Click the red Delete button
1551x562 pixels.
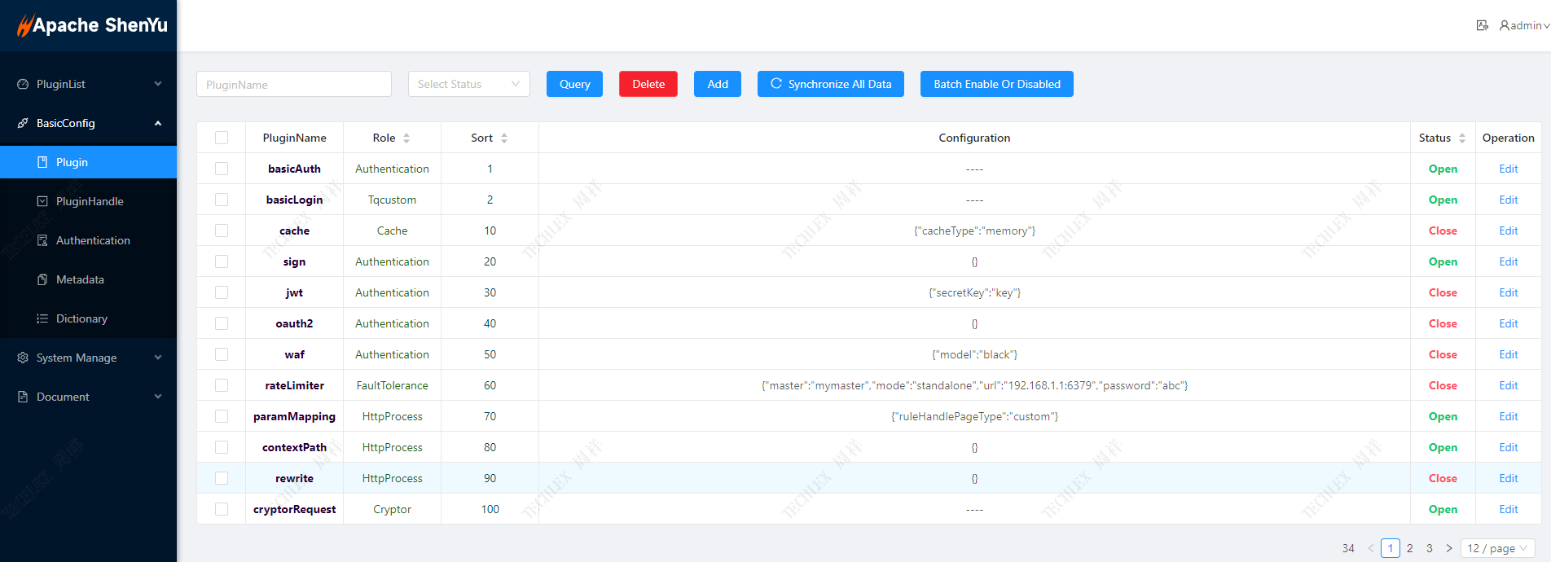pos(648,84)
